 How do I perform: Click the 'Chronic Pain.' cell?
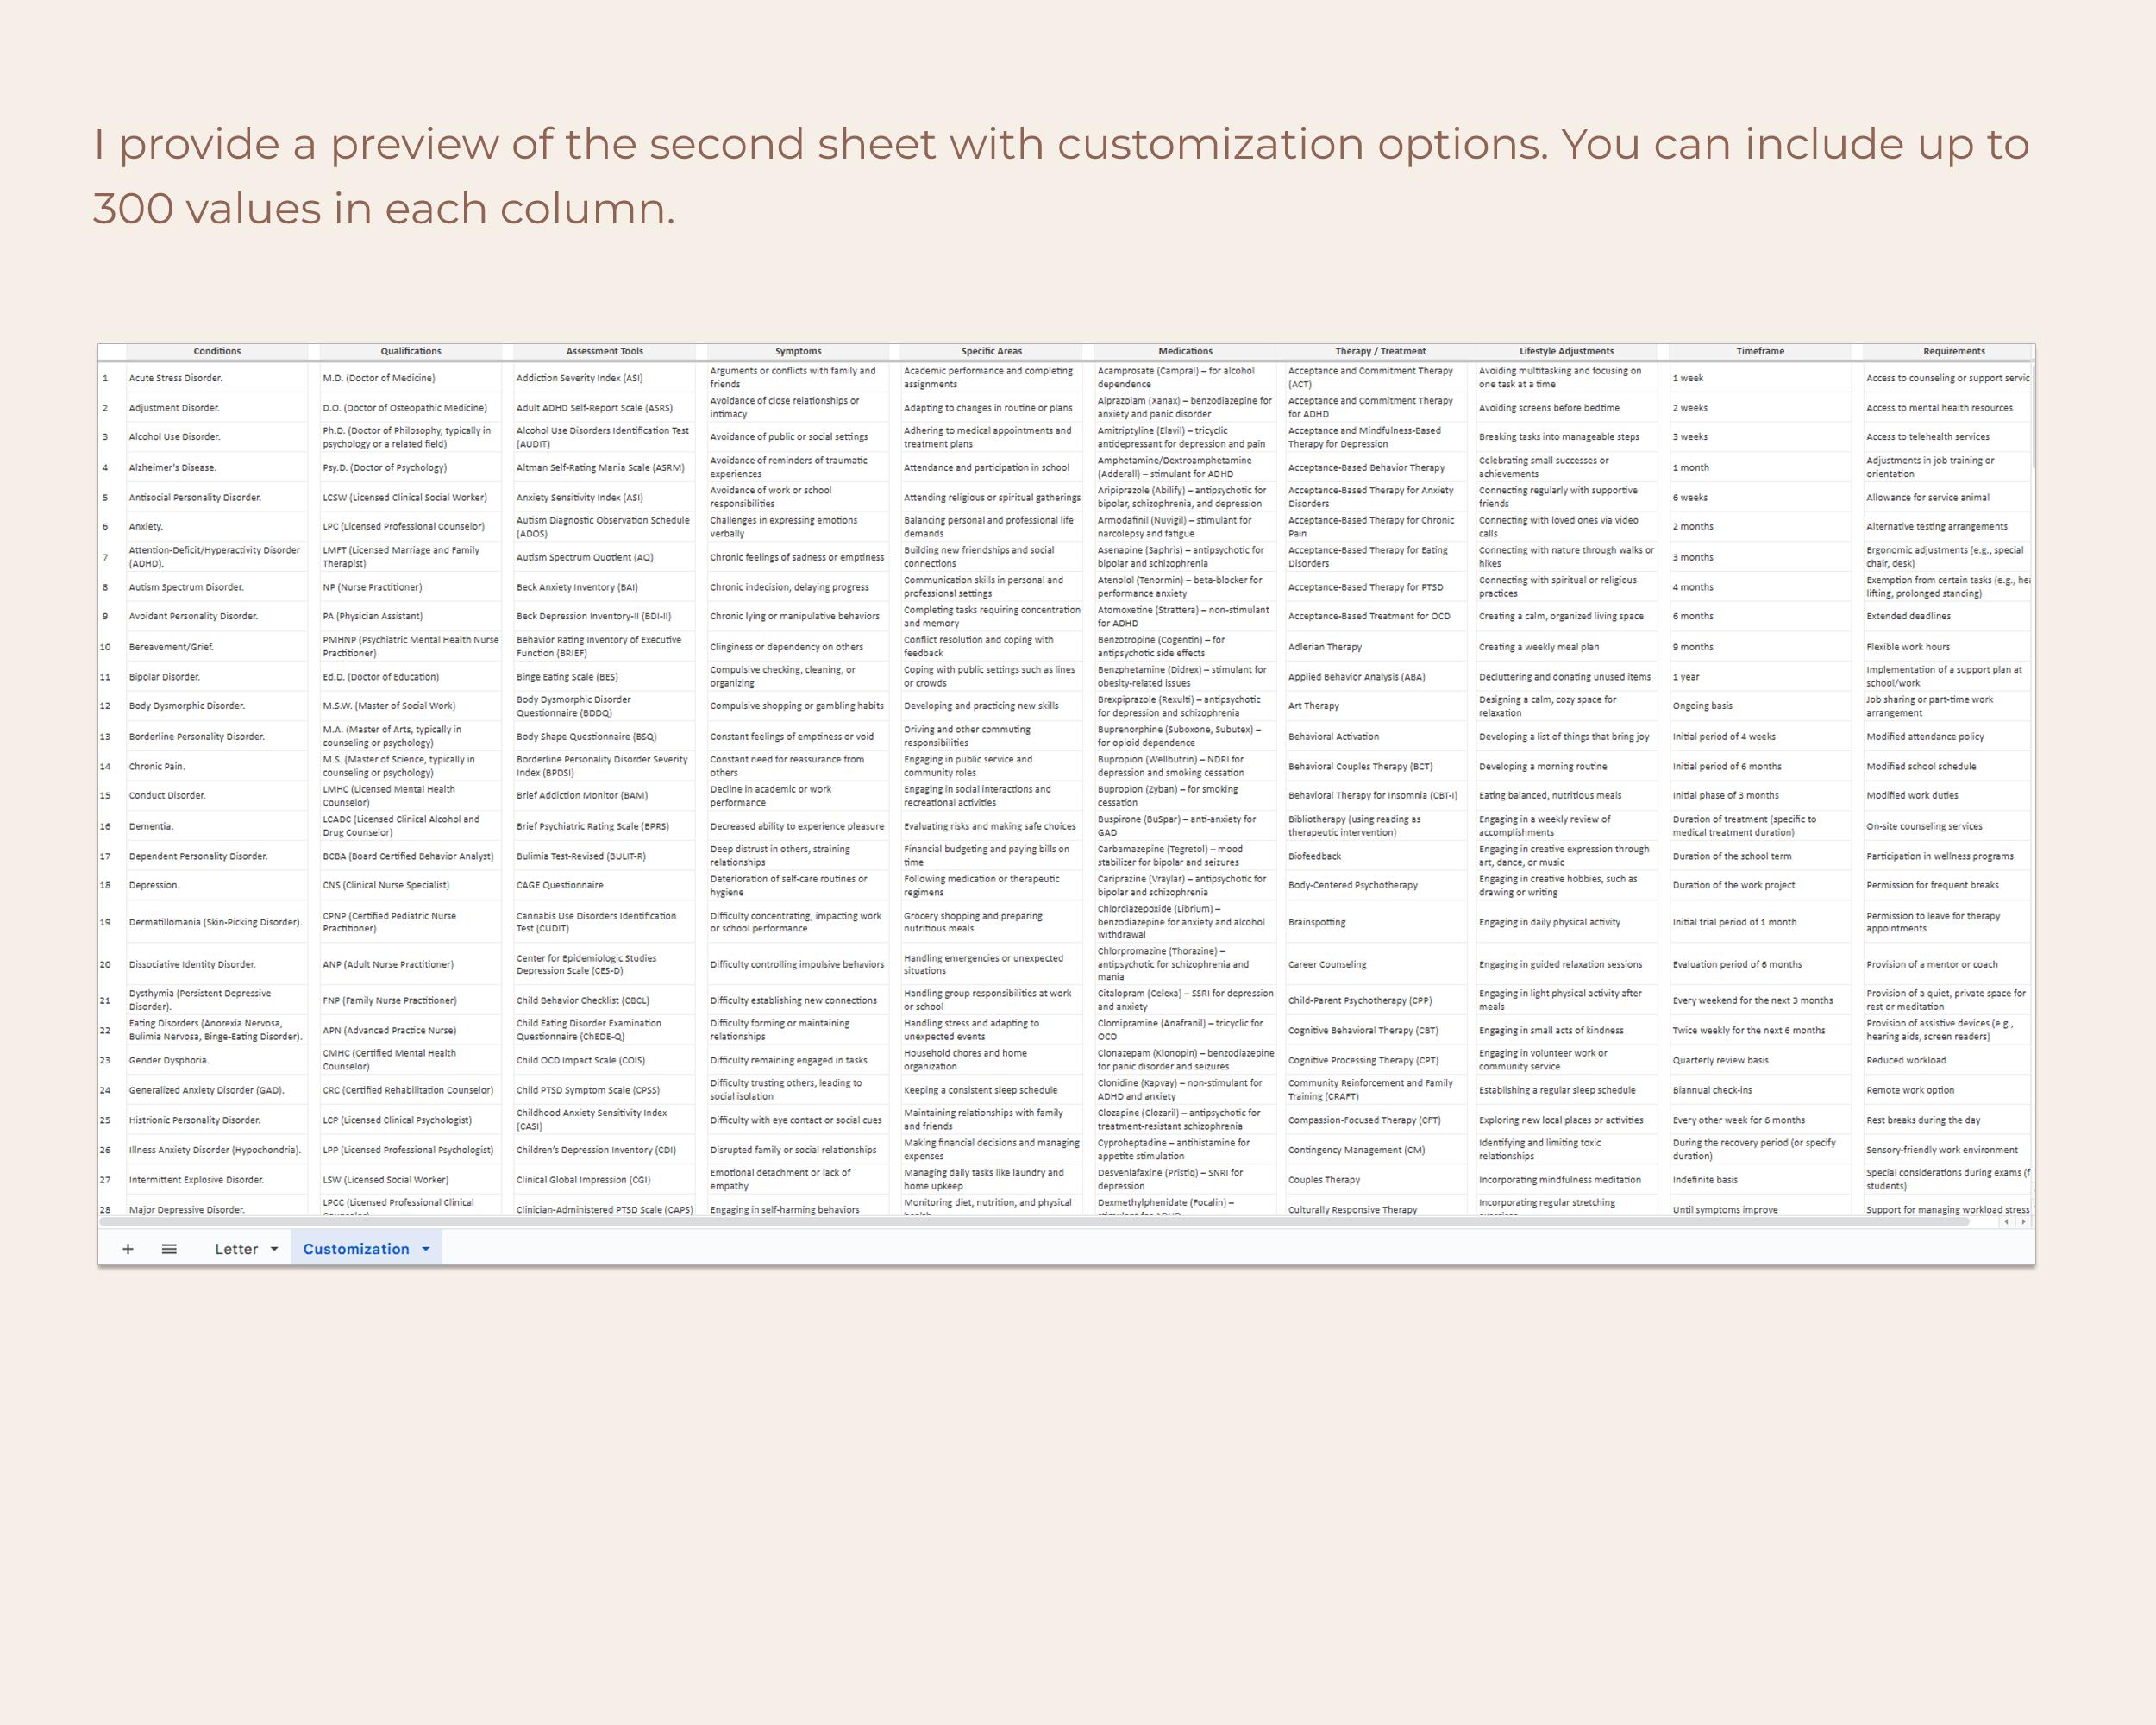pyautogui.click(x=217, y=766)
